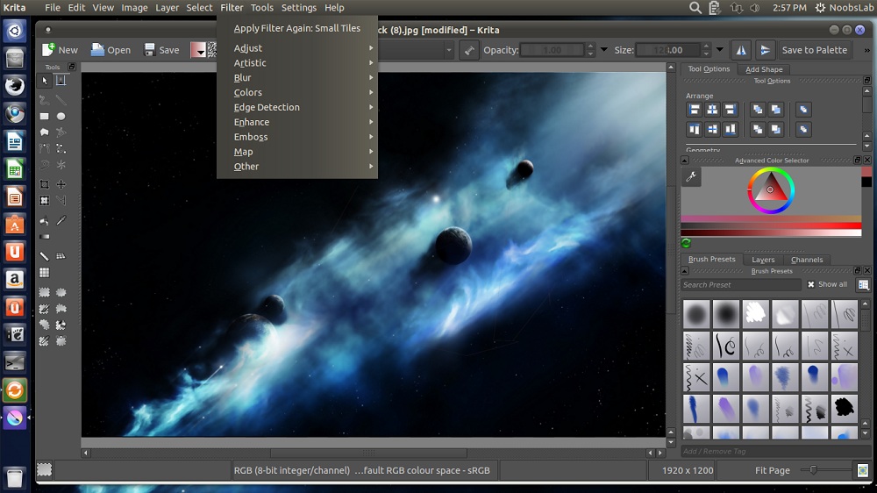The height and width of the screenshot is (493, 877).
Task: Select the Rectangular selection tool
Action: point(44,292)
